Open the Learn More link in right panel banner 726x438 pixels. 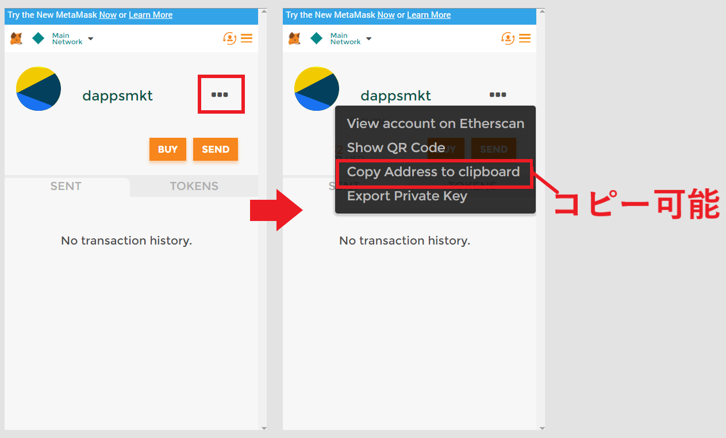click(429, 15)
